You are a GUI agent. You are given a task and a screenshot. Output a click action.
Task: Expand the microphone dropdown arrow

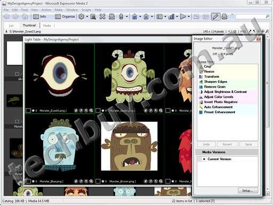127,17
